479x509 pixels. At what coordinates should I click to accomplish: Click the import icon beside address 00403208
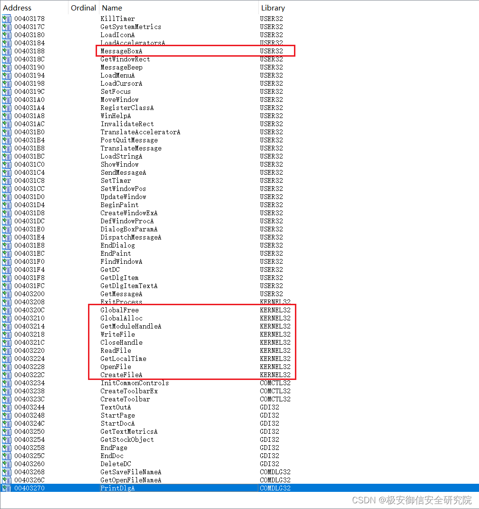pos(7,302)
